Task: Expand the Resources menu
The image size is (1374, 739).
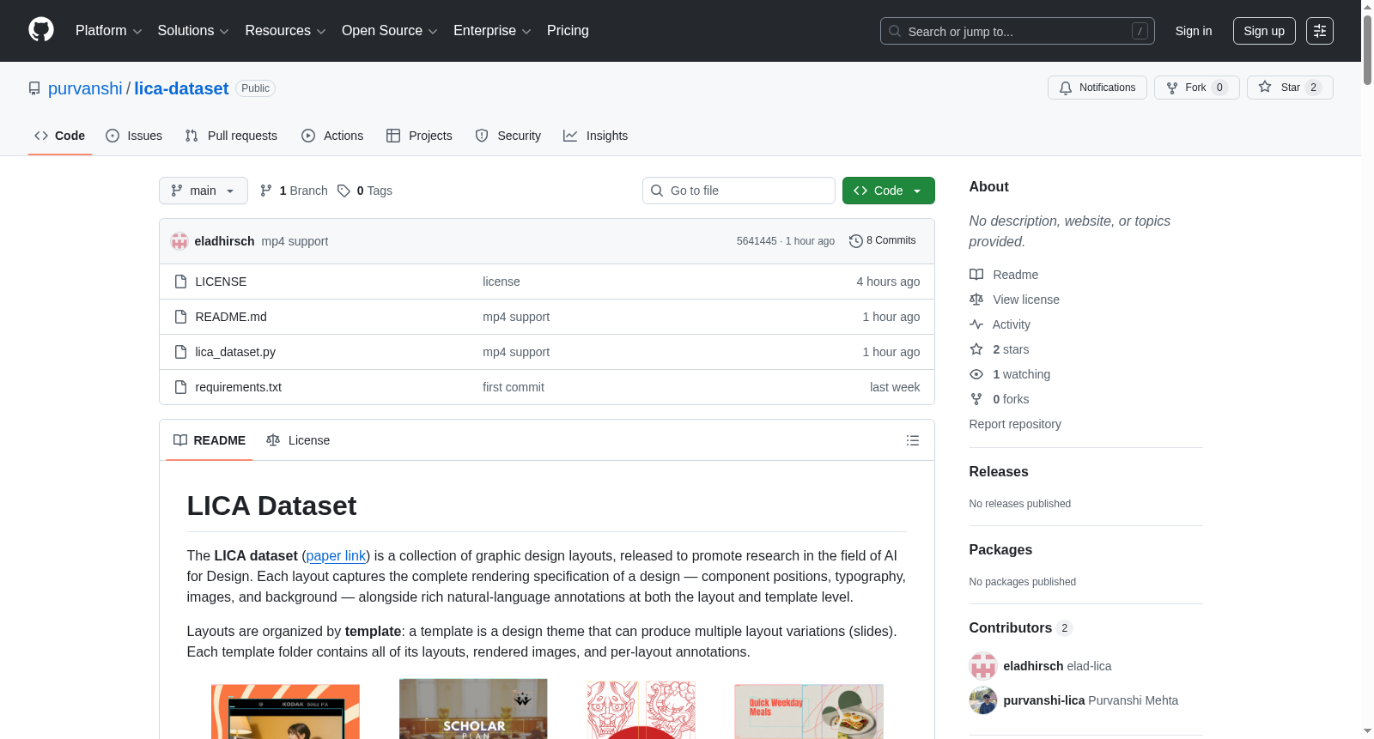Action: [285, 31]
